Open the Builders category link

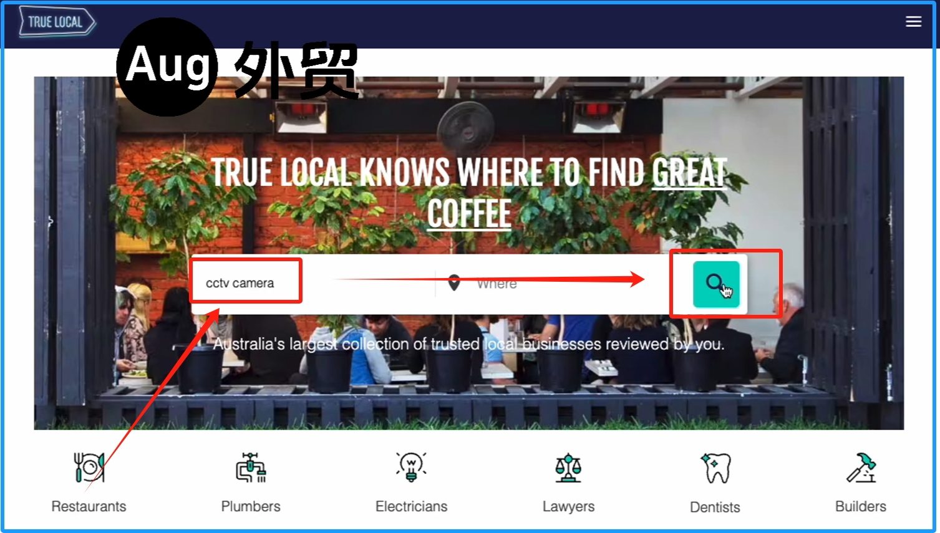coord(861,506)
